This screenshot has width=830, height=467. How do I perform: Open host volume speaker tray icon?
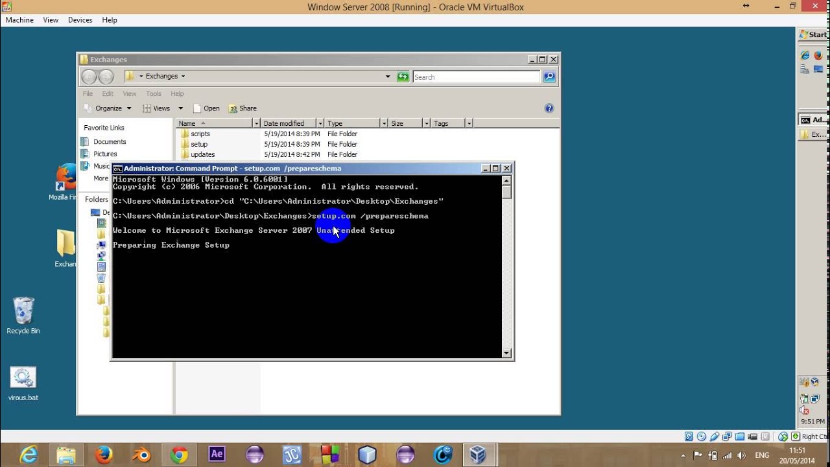741,455
